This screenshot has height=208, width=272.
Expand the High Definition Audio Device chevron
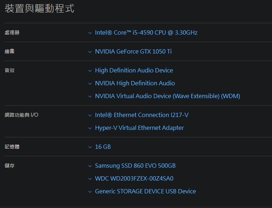pos(90,71)
